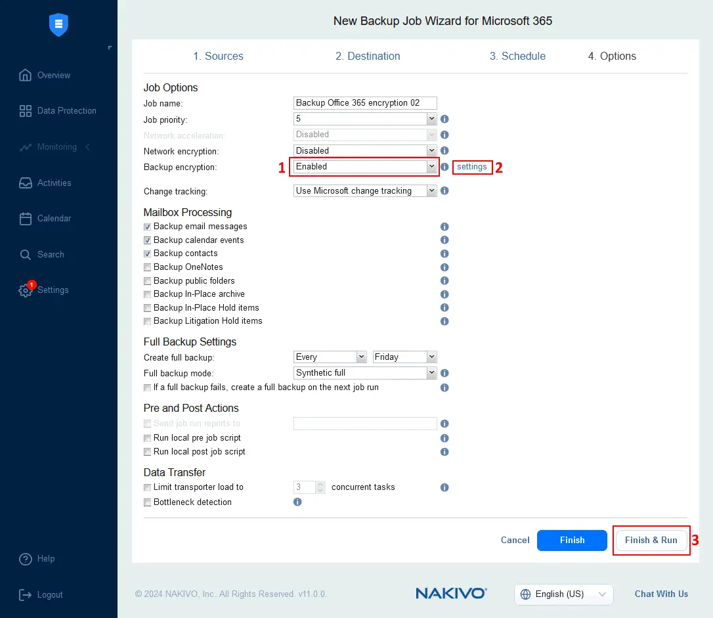Open the Network encryption dropdown
Viewport: 713px width, 618px height.
365,150
